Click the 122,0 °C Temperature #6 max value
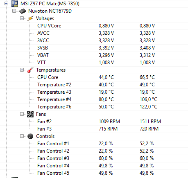Viewport: 188px width, 178px height. click(148, 107)
